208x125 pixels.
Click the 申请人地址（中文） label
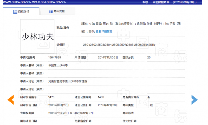[32, 81]
